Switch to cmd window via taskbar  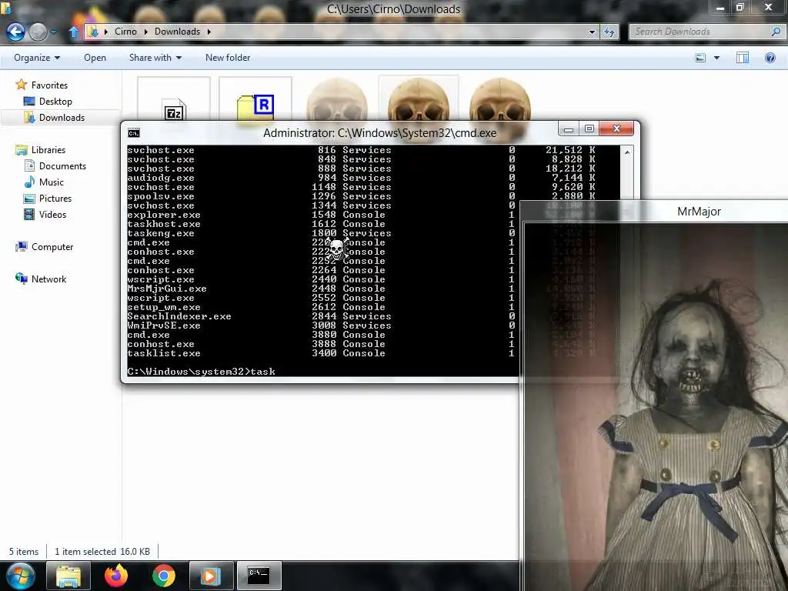[x=259, y=576]
